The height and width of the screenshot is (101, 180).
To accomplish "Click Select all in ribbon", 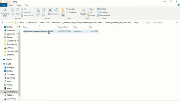I will click(x=102, y=9).
